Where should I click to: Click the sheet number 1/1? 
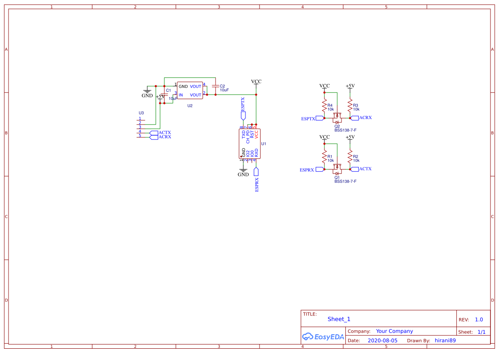pyautogui.click(x=481, y=332)
